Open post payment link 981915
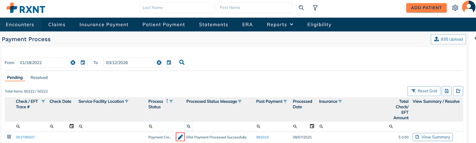 (262, 137)
